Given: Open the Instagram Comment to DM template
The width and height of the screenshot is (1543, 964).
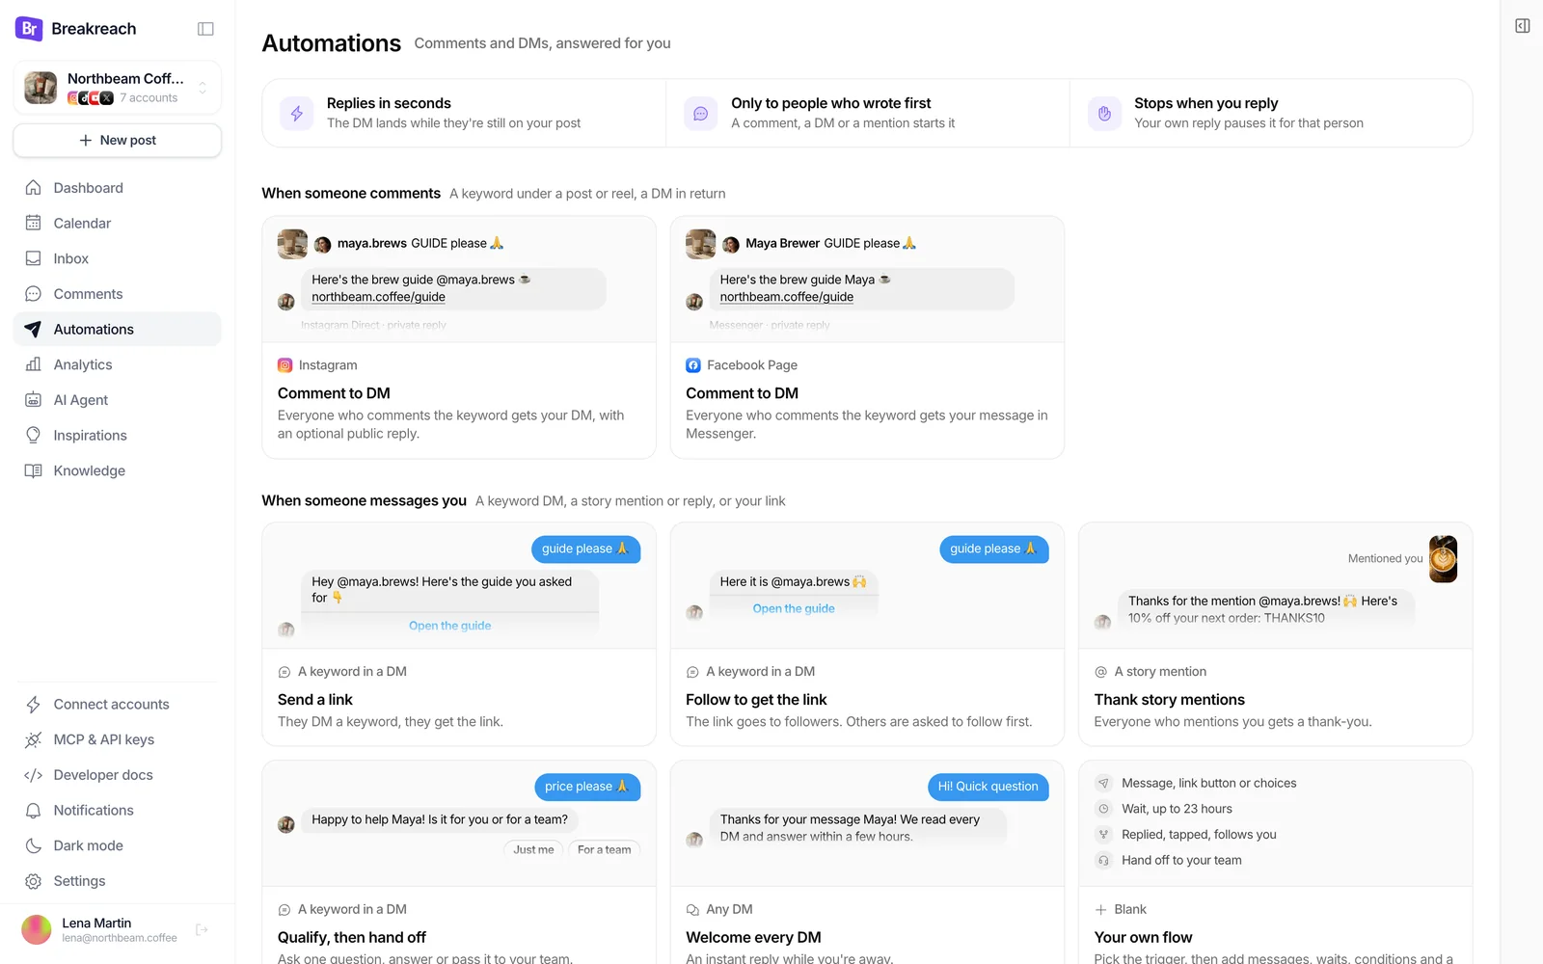Looking at the screenshot, I should click(459, 337).
